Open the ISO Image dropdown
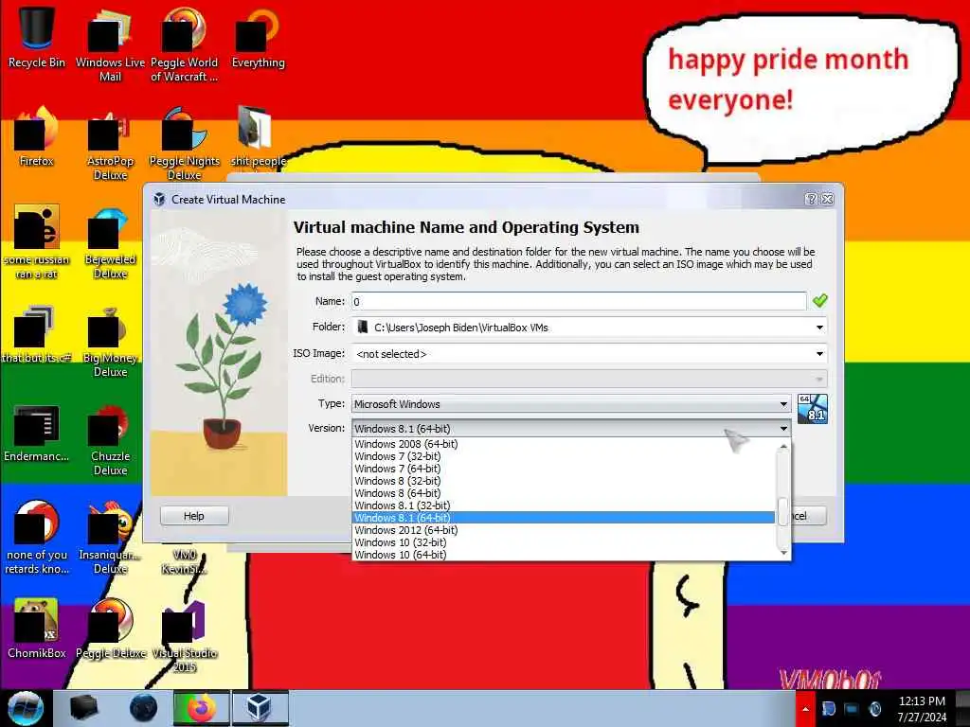 [819, 354]
